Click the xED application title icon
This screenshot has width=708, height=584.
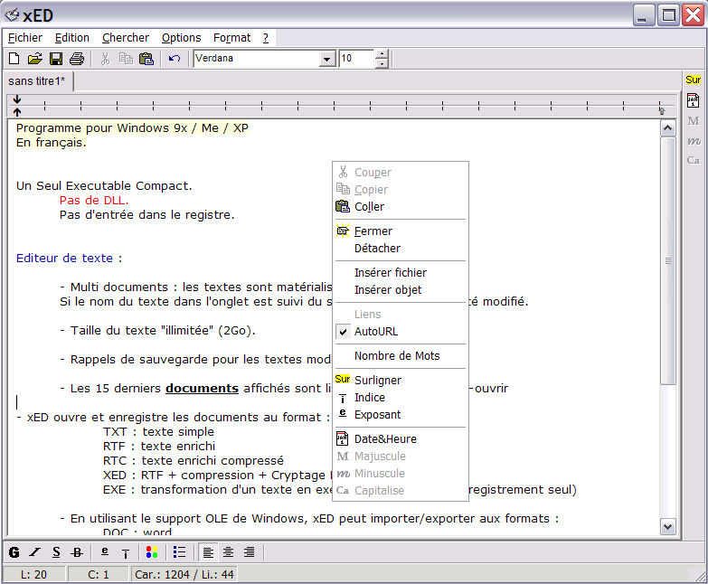[x=12, y=15]
